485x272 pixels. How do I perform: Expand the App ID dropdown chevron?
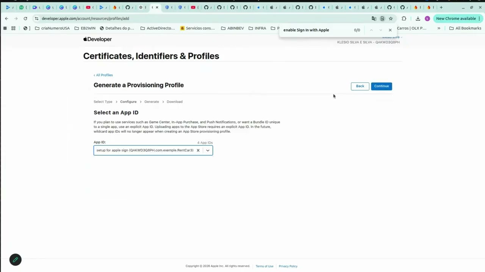[208, 150]
